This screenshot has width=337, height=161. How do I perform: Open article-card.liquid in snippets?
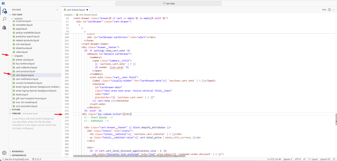[24, 60]
